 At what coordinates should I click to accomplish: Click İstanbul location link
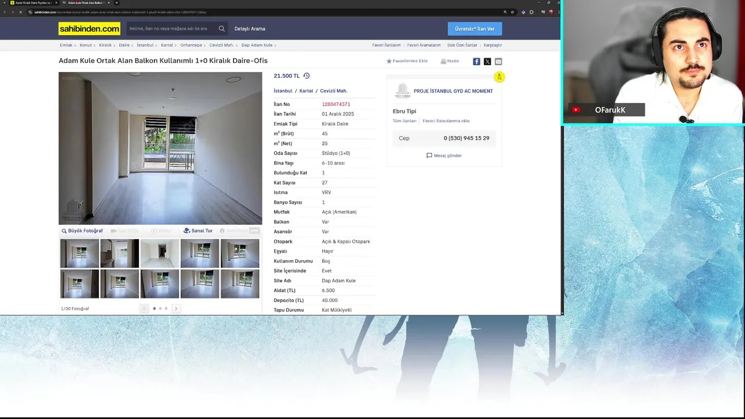(283, 91)
